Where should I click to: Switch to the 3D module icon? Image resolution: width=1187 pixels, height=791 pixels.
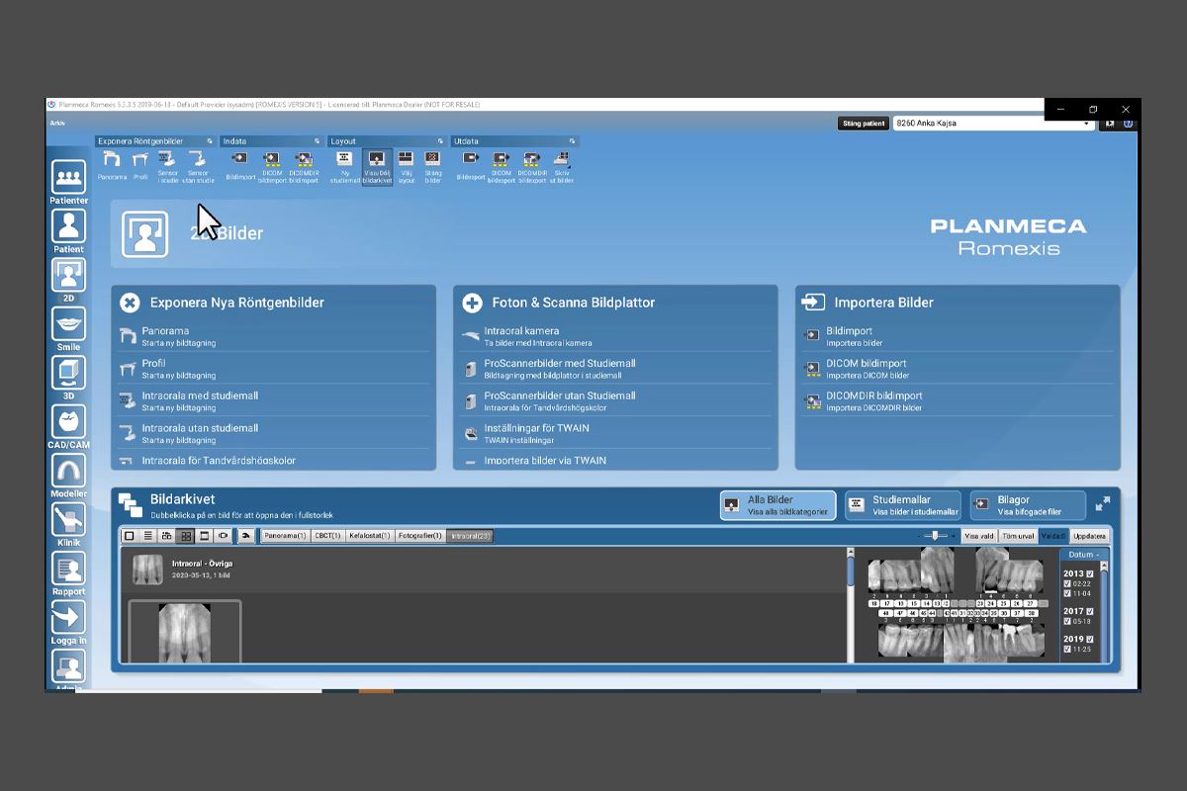[x=69, y=374]
